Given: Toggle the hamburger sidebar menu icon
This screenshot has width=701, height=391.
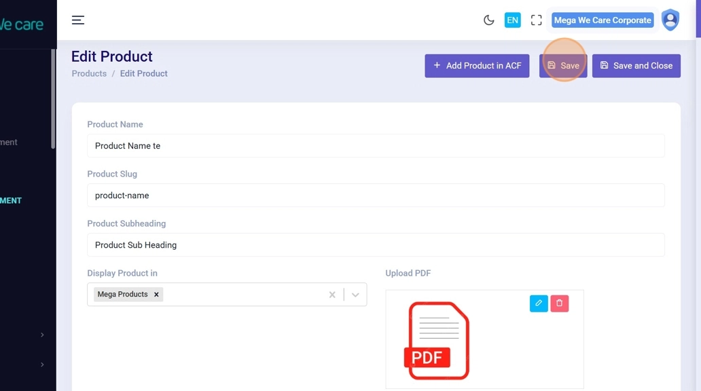Looking at the screenshot, I should 78,20.
